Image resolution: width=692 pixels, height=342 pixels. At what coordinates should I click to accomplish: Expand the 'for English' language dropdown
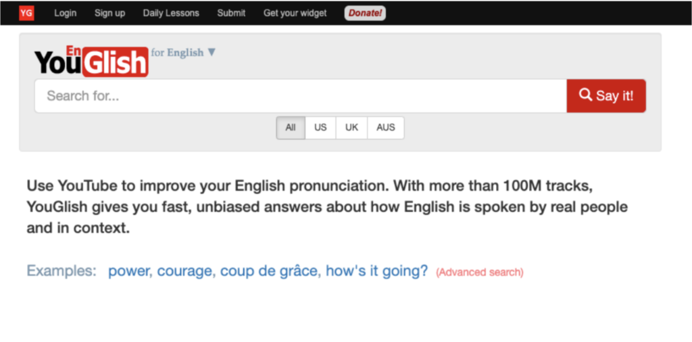(x=183, y=53)
